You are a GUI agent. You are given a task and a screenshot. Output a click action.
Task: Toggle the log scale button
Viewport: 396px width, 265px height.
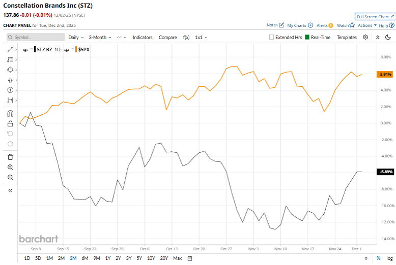click(389, 258)
